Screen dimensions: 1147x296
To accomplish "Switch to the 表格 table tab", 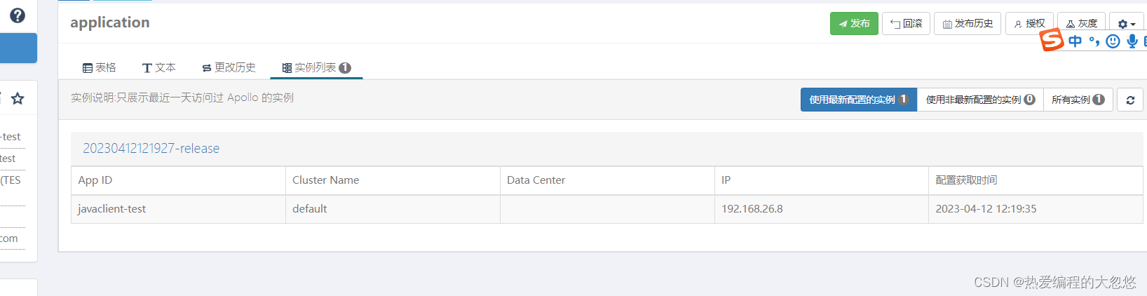I will click(99, 67).
